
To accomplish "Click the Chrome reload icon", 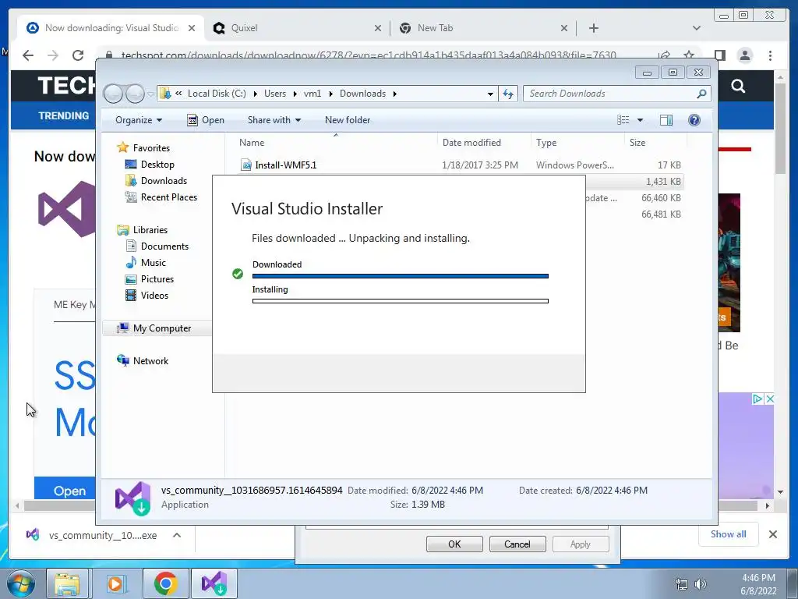I will [78, 55].
